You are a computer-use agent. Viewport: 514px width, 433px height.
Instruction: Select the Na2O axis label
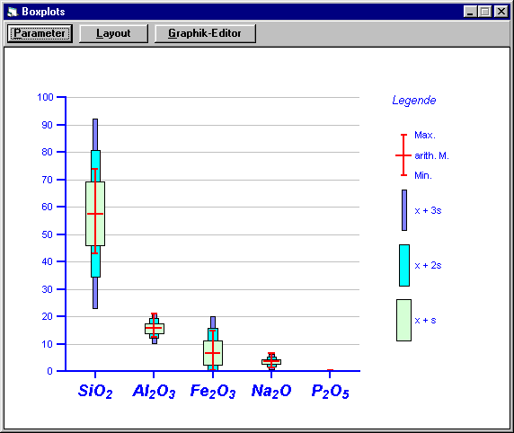click(x=271, y=391)
